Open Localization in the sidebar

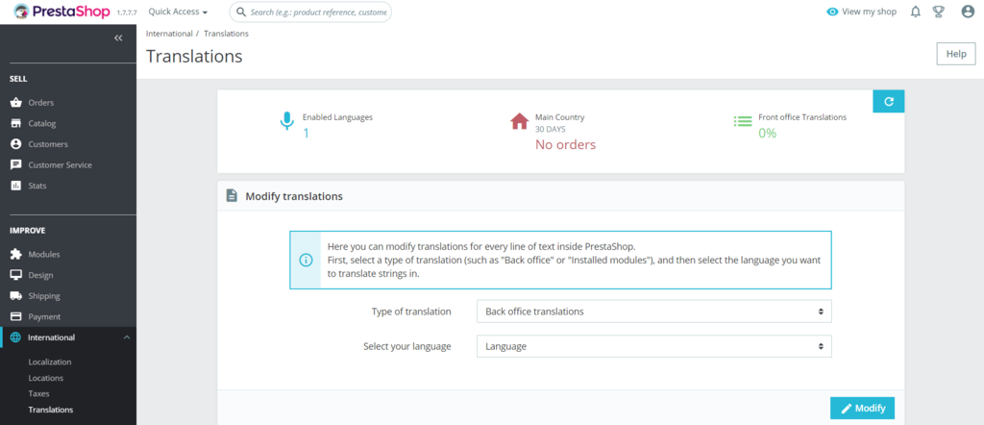point(50,362)
